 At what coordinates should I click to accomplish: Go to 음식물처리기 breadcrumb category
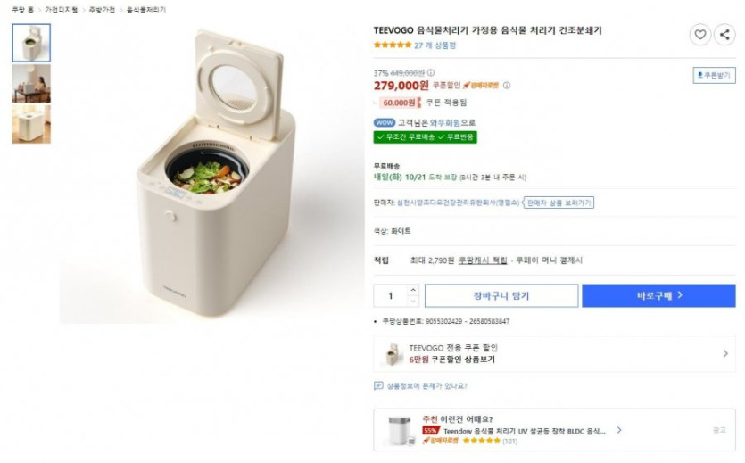(x=145, y=10)
